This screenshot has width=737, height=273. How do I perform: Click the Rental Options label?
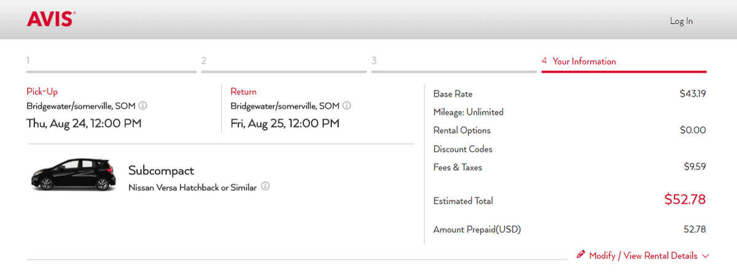click(x=462, y=130)
